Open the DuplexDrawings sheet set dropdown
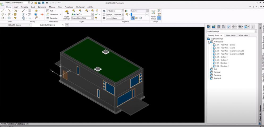 [x=256, y=31]
